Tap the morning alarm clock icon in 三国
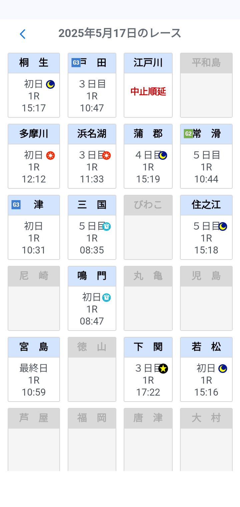Viewport: 240px width, 507px height. tap(107, 226)
